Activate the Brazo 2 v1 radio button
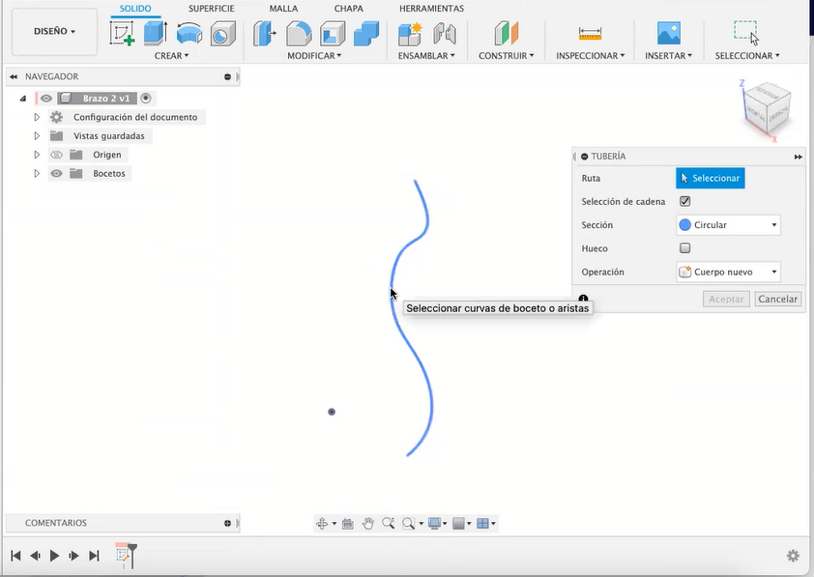 click(146, 98)
